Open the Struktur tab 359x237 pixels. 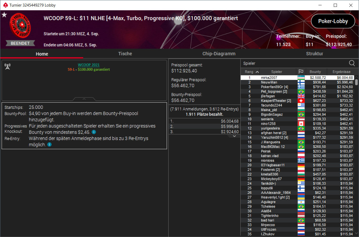point(315,54)
